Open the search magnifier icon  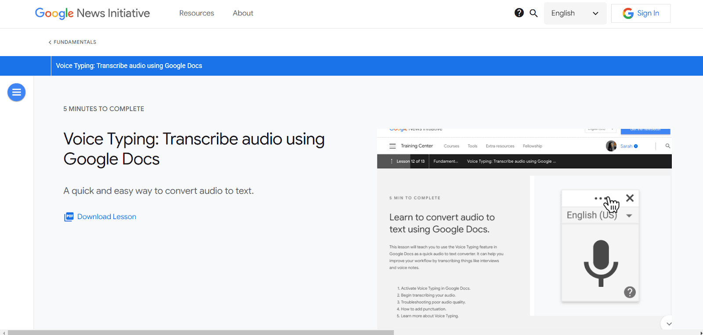(x=533, y=13)
